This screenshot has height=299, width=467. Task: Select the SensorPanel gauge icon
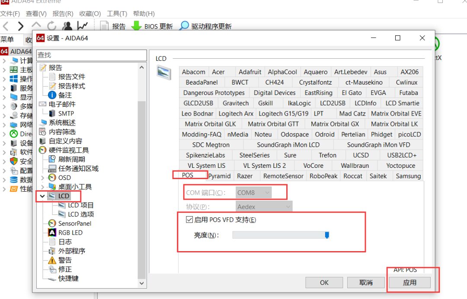(52, 223)
